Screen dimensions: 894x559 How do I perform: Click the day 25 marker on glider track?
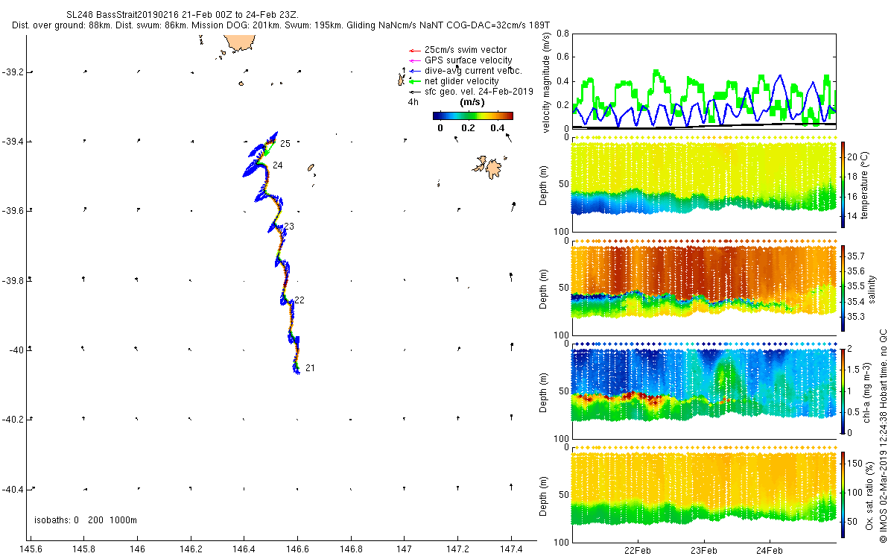pos(285,143)
